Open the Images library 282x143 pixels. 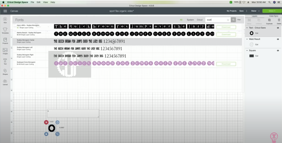5,51
